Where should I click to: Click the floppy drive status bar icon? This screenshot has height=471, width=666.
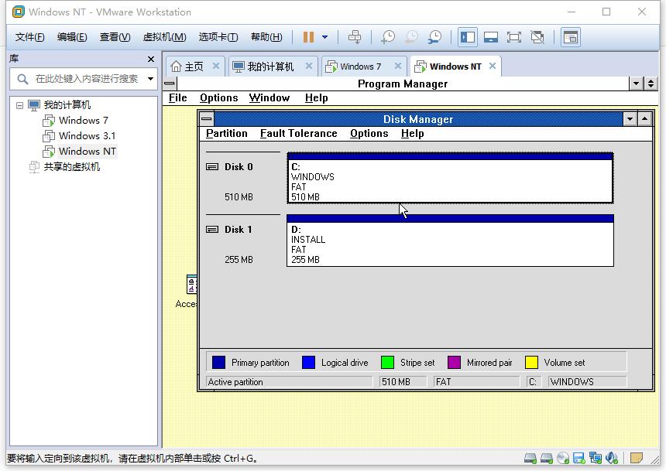(579, 459)
